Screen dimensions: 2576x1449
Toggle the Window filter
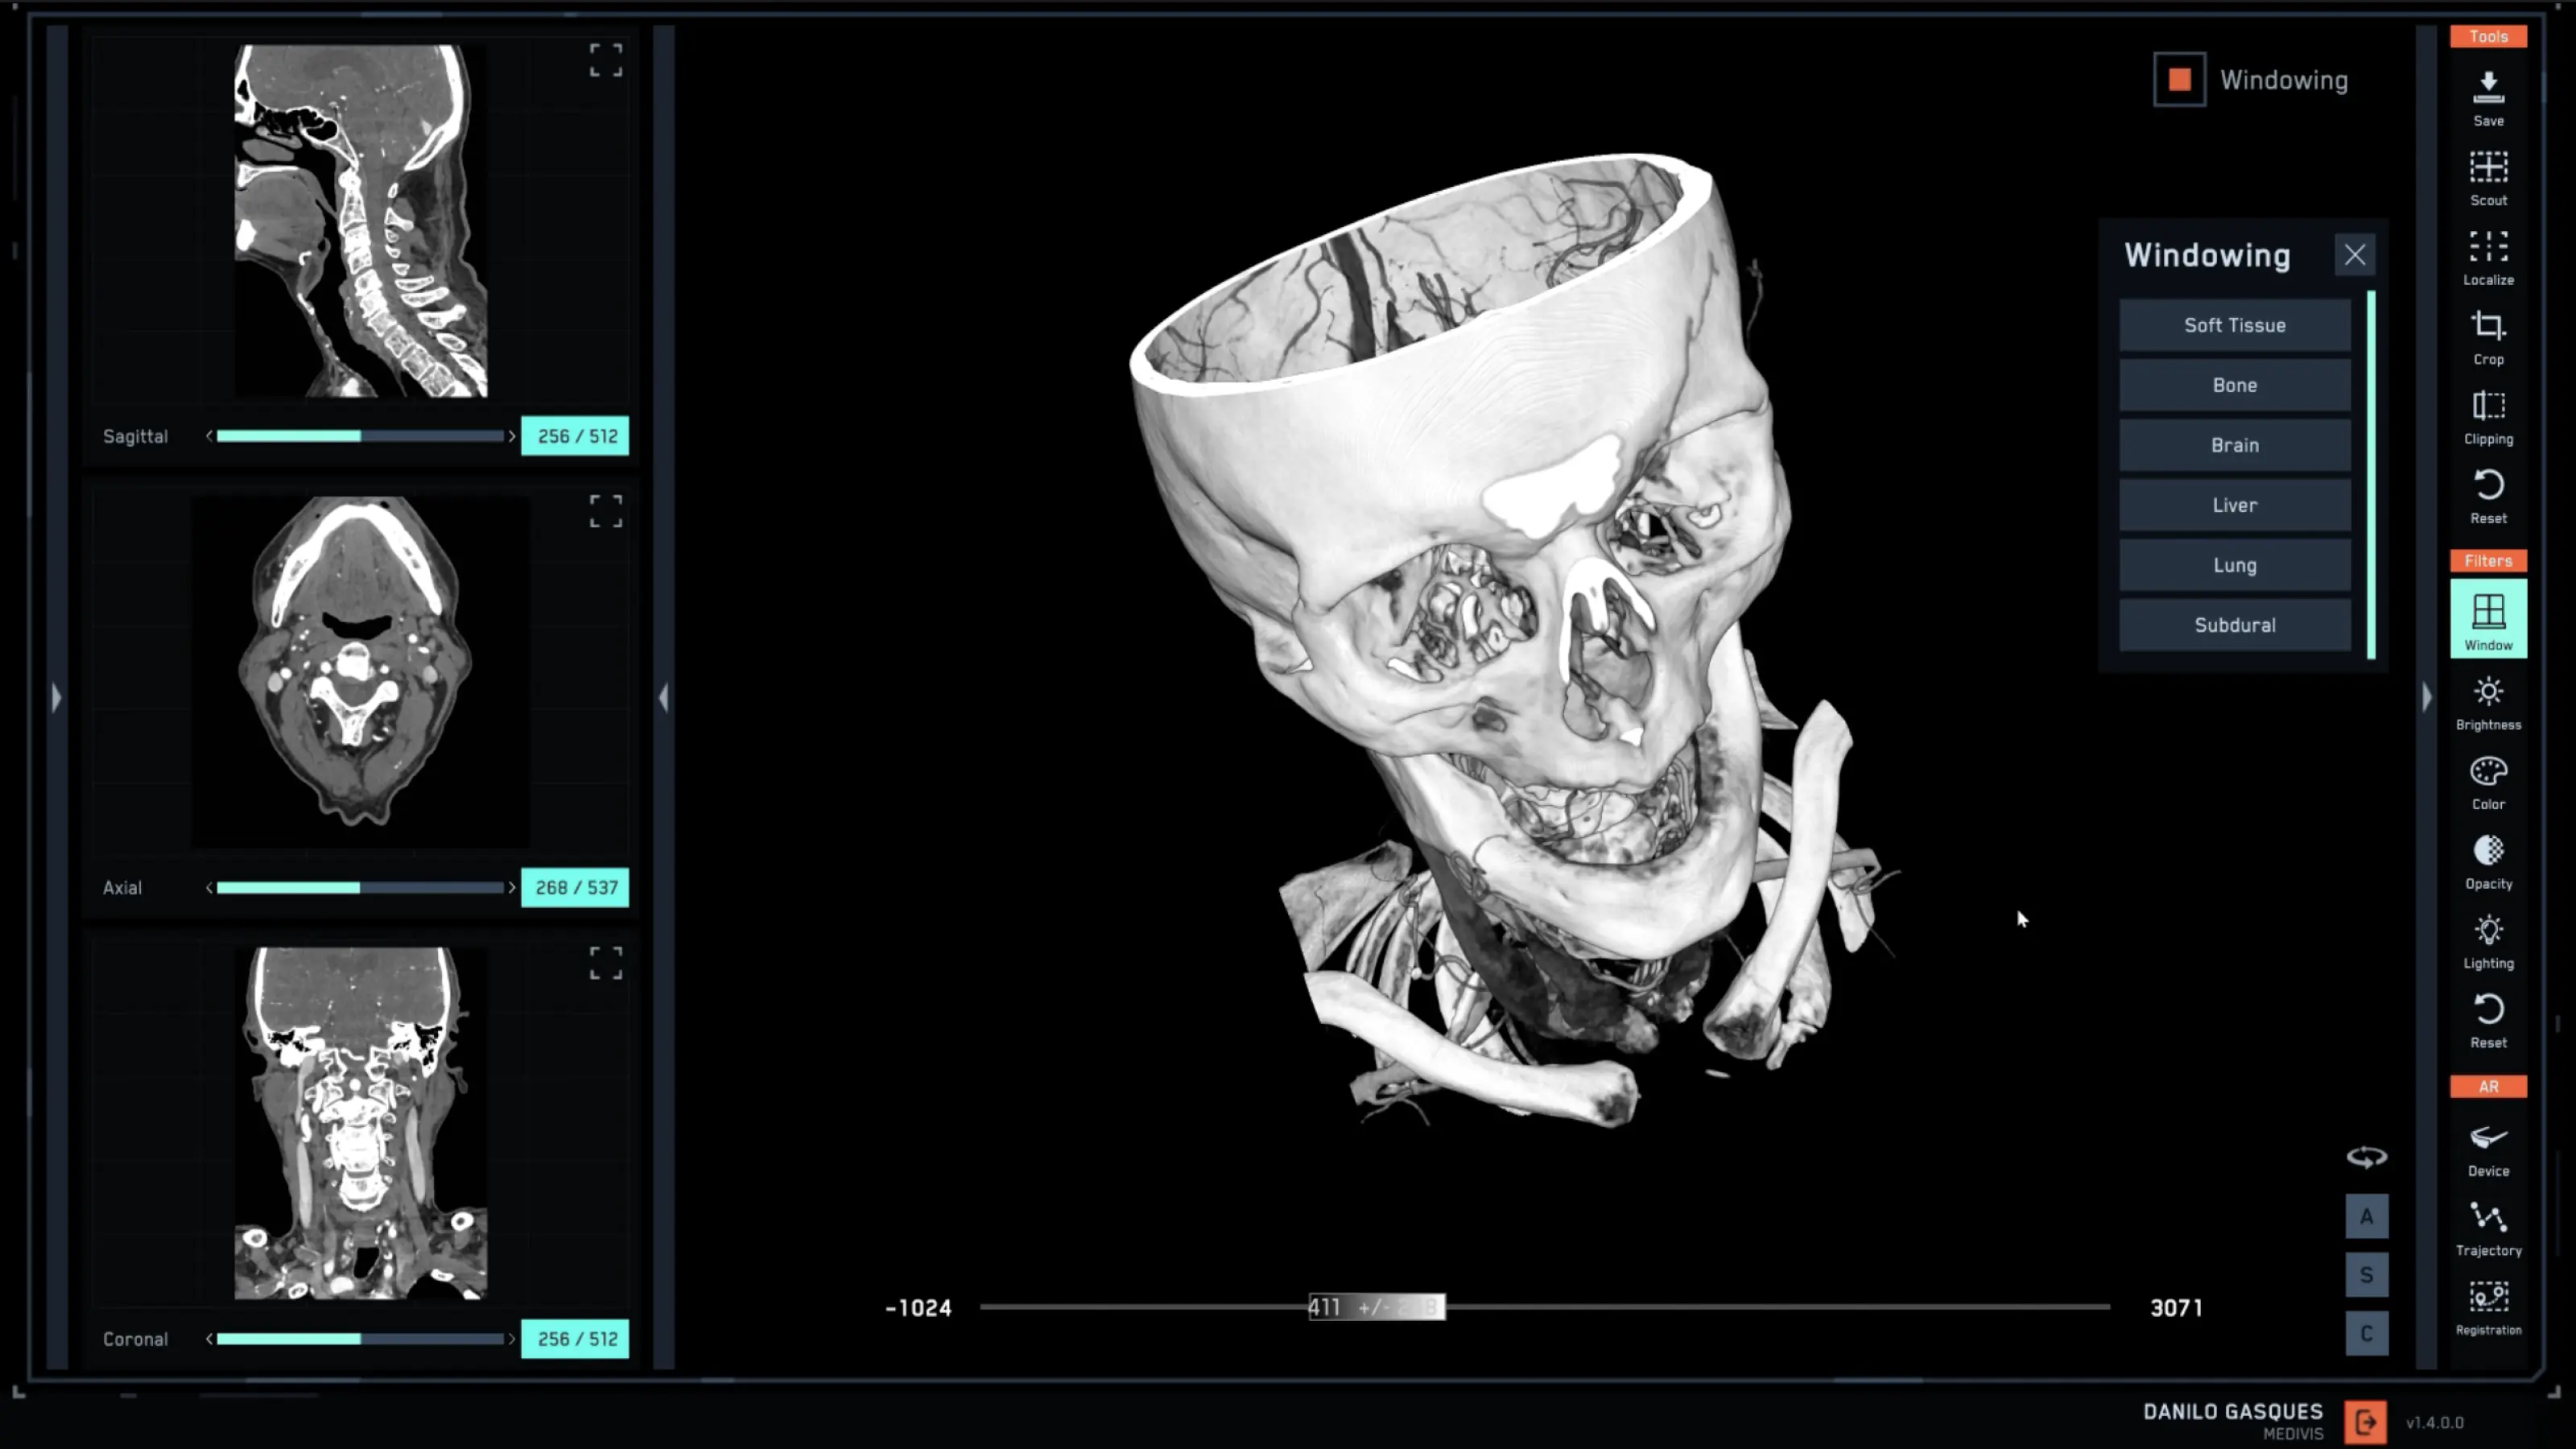2488,615
